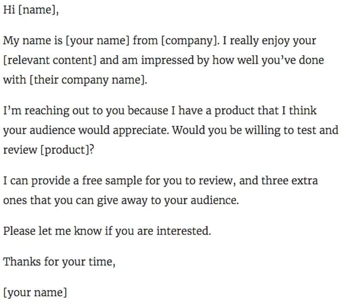Screen dimensions: 343x303
Task: Click the word "Hi" in the greeting
Action: tap(9, 10)
